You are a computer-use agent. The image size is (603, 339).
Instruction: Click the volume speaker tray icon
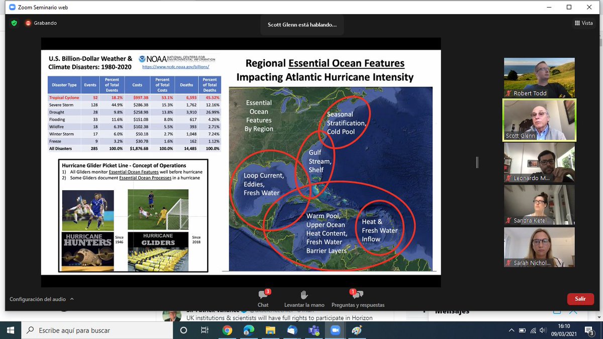(543, 330)
